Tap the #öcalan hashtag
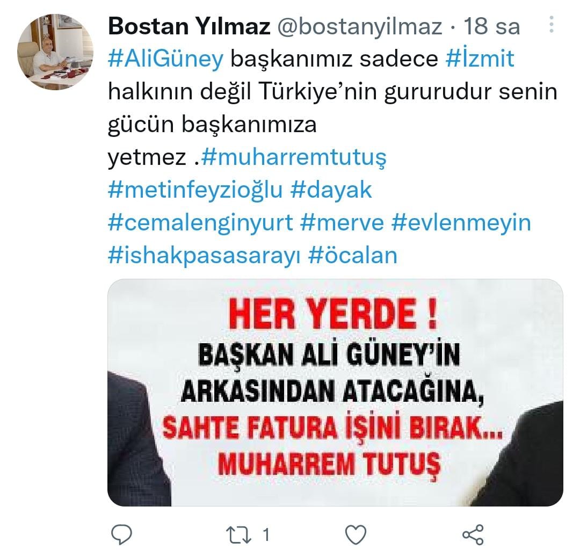 tap(352, 255)
